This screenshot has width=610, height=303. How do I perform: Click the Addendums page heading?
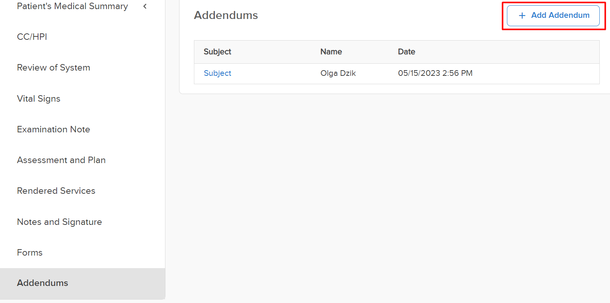(226, 15)
